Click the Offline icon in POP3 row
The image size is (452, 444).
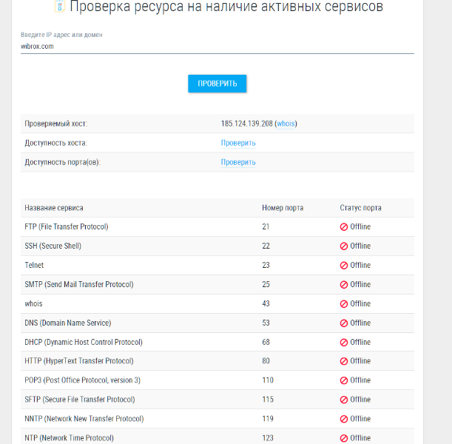click(343, 380)
